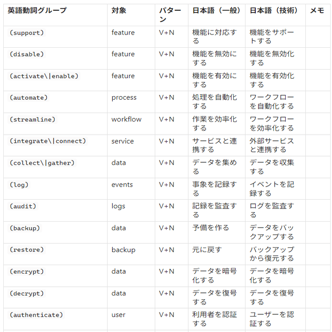Viewport: 332px width, 332px height.
Task: Select the 予備を作る translation cell
Action: [211, 228]
